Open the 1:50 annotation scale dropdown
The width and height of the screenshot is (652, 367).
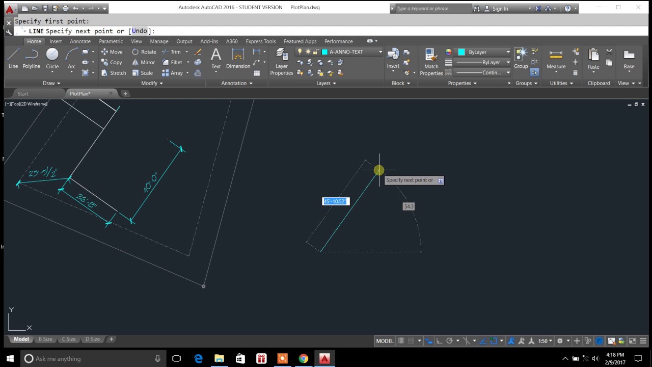click(546, 341)
